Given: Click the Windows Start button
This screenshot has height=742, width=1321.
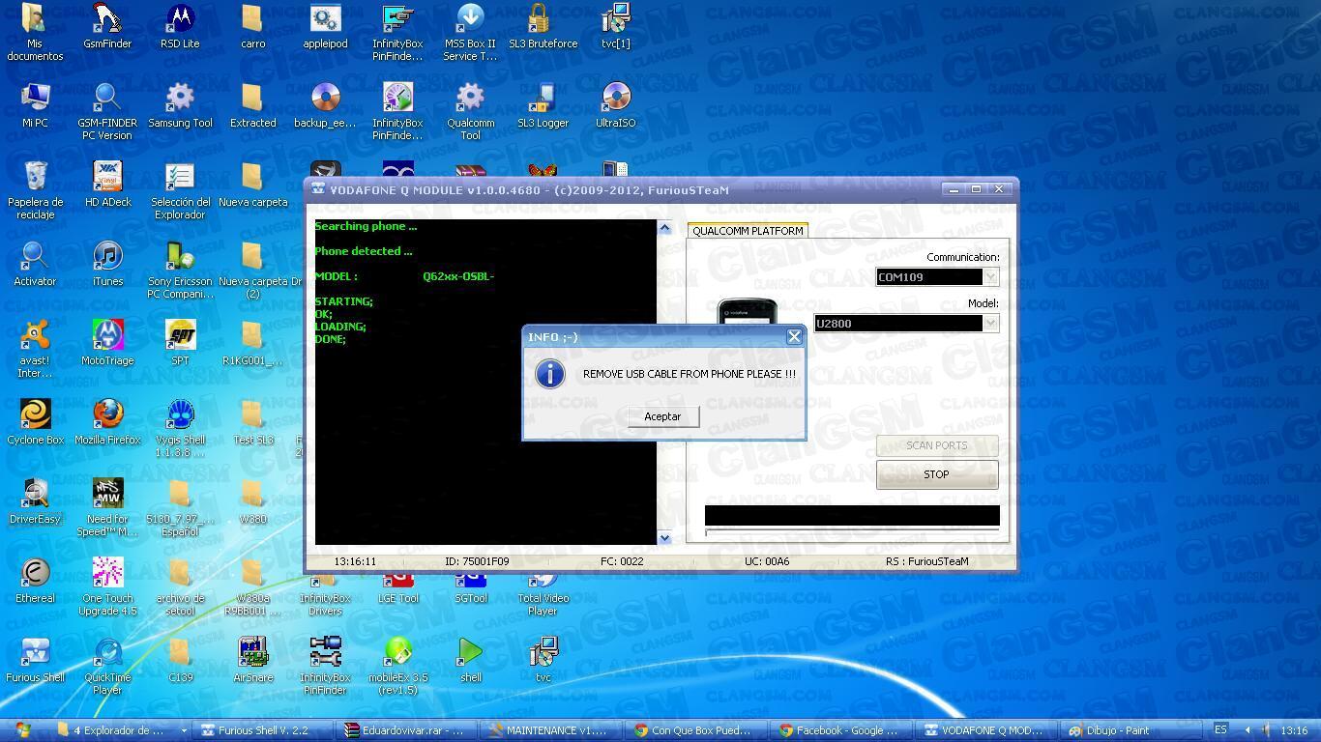Looking at the screenshot, I should (22, 729).
